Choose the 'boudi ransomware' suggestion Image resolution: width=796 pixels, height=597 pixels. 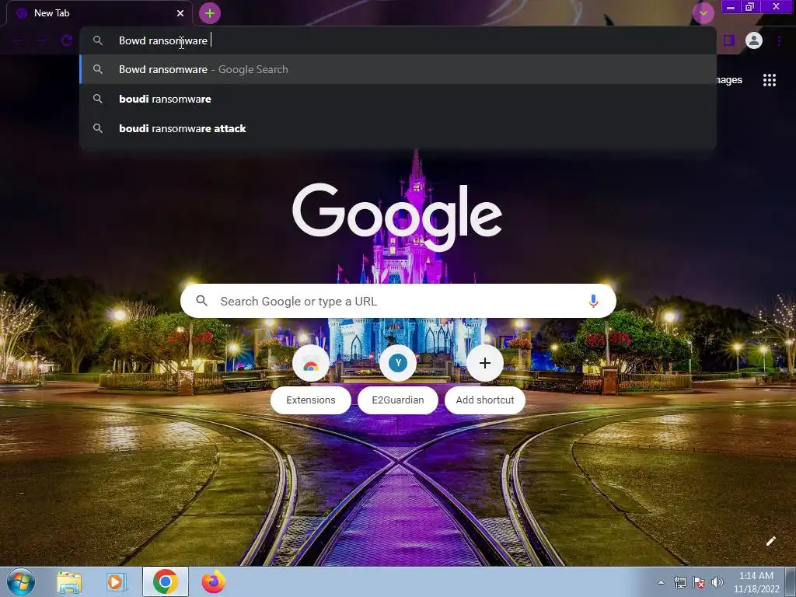click(398, 99)
